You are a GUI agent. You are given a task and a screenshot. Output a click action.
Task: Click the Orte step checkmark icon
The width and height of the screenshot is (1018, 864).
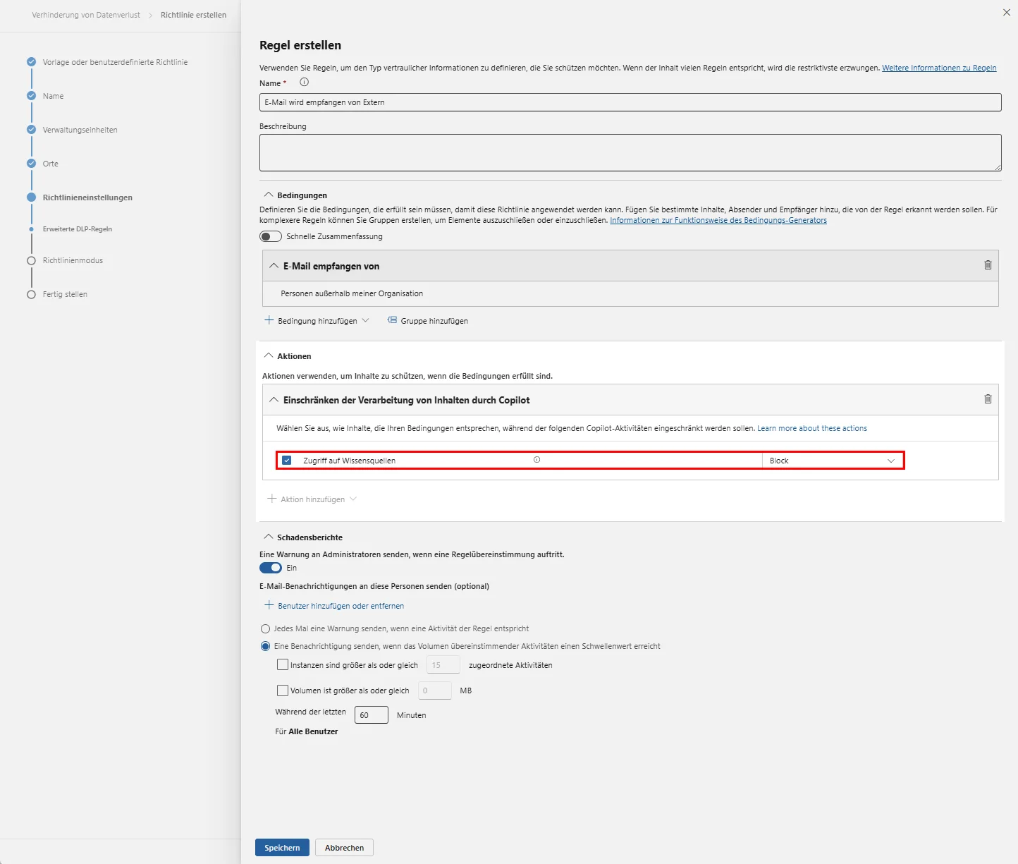click(31, 164)
